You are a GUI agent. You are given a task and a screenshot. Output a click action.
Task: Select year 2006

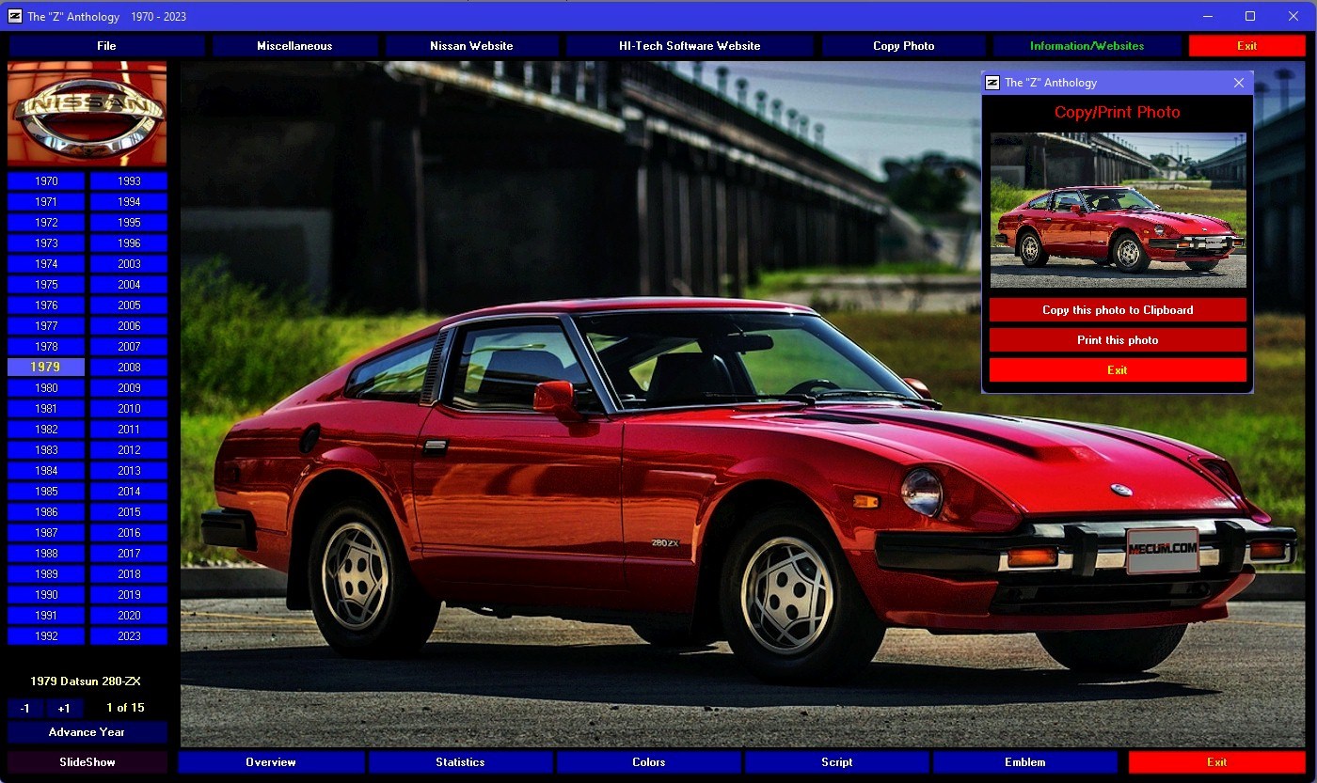pyautogui.click(x=129, y=326)
